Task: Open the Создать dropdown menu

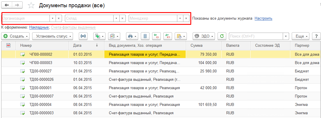Action: pyautogui.click(x=16, y=36)
